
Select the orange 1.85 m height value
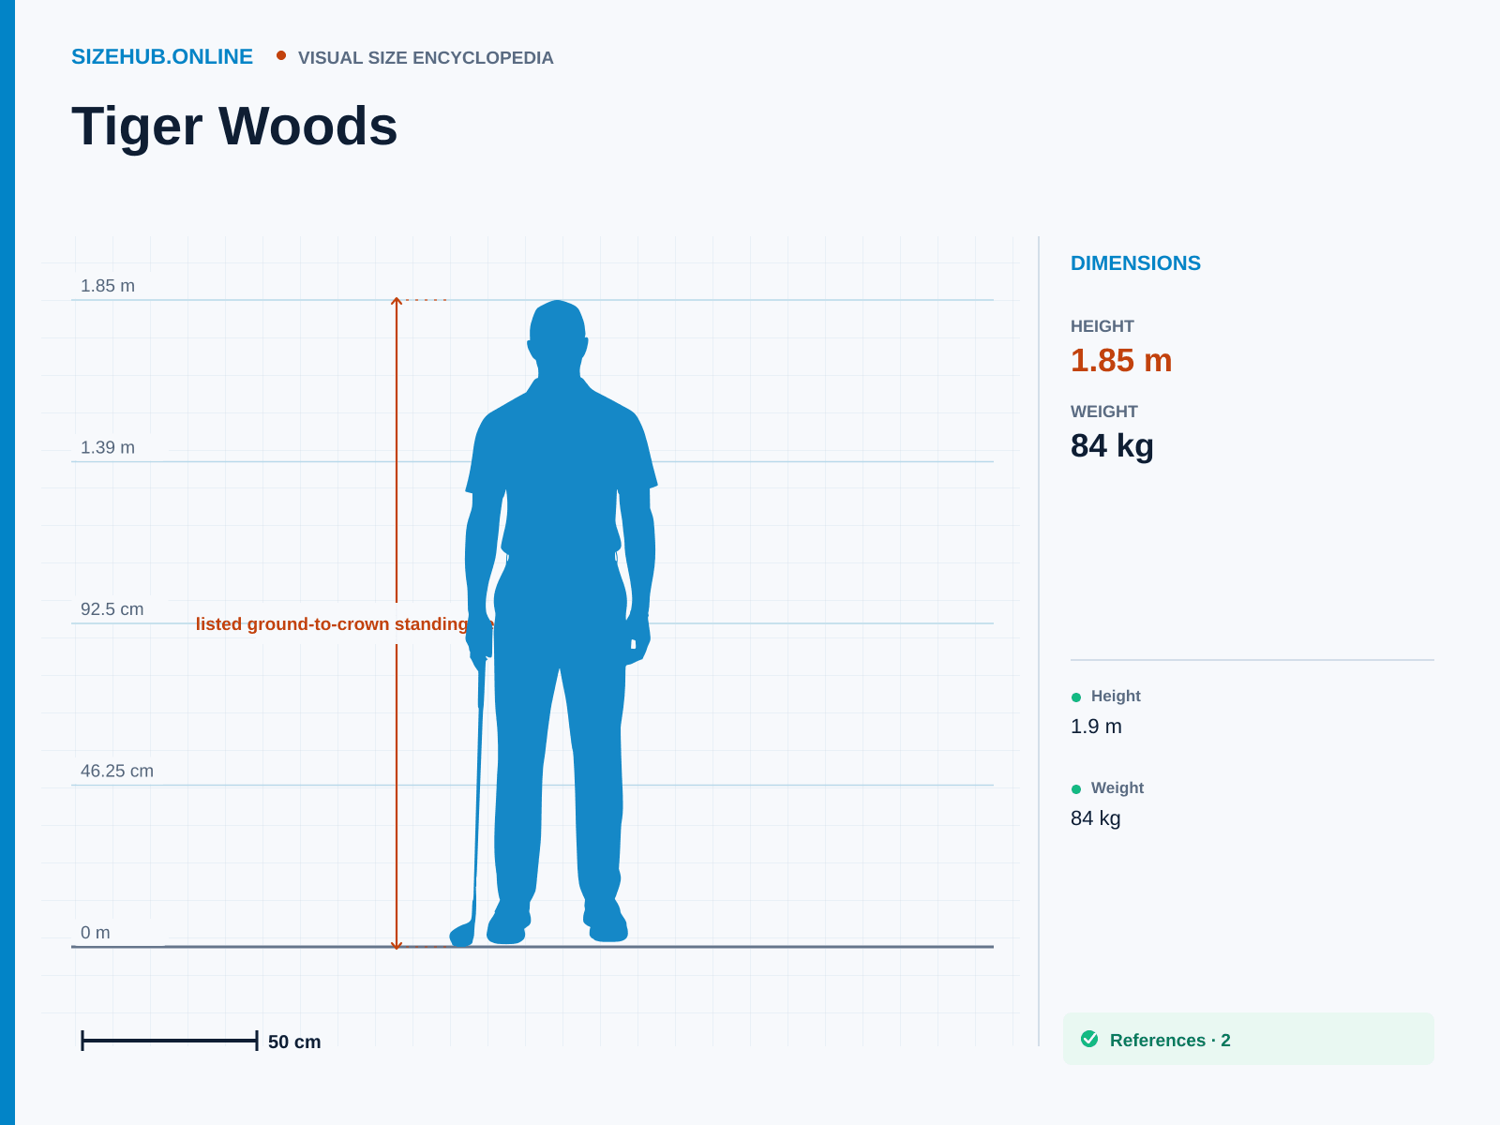click(1121, 360)
